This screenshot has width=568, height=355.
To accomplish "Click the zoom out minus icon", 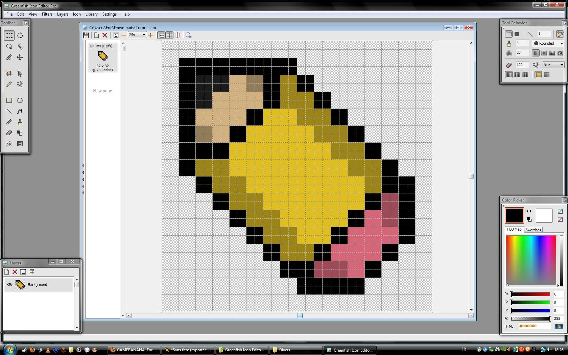I will click(x=124, y=35).
